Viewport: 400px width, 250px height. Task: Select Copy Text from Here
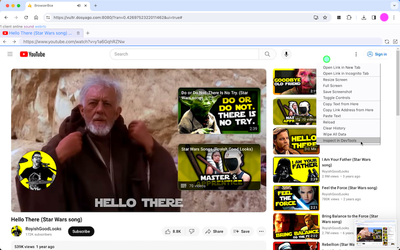pyautogui.click(x=340, y=104)
